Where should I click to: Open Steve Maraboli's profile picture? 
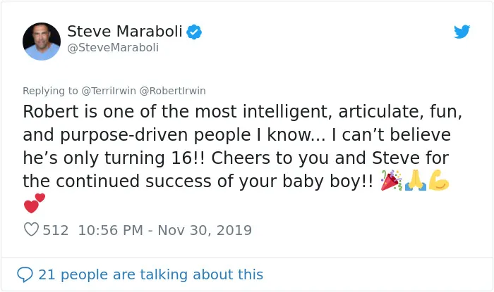[42, 41]
